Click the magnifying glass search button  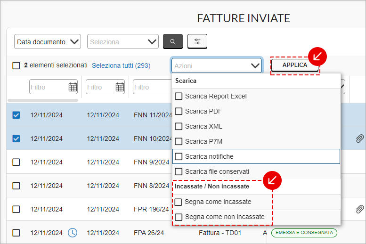click(x=172, y=41)
